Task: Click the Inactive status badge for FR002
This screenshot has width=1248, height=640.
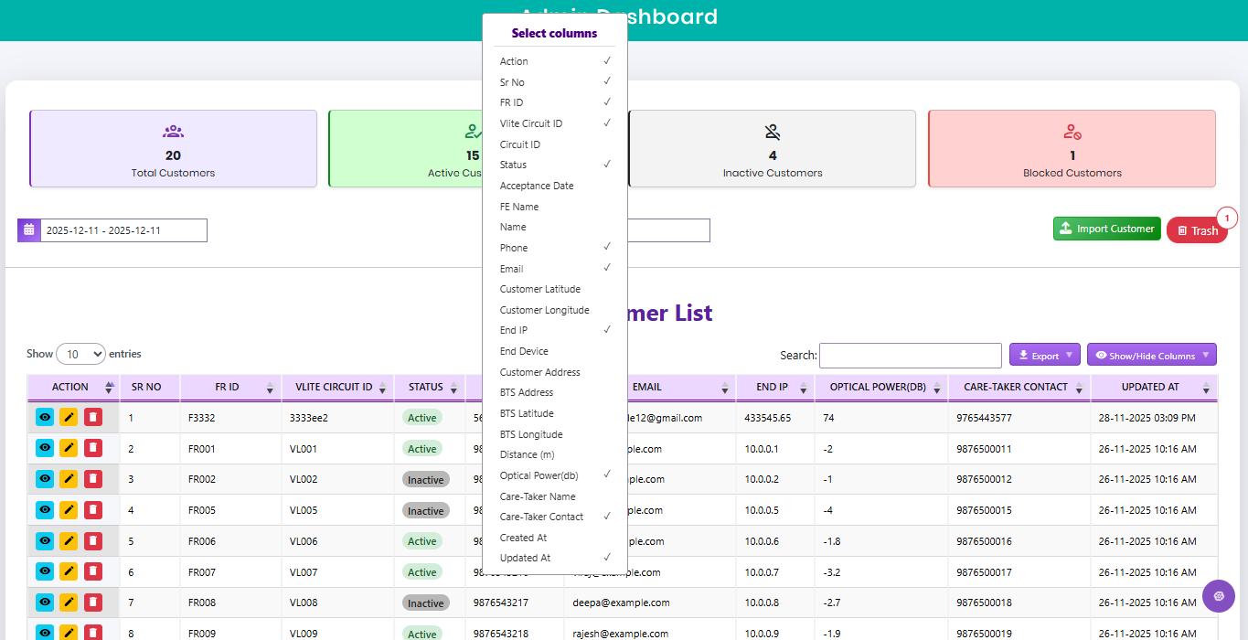Action: [426, 479]
